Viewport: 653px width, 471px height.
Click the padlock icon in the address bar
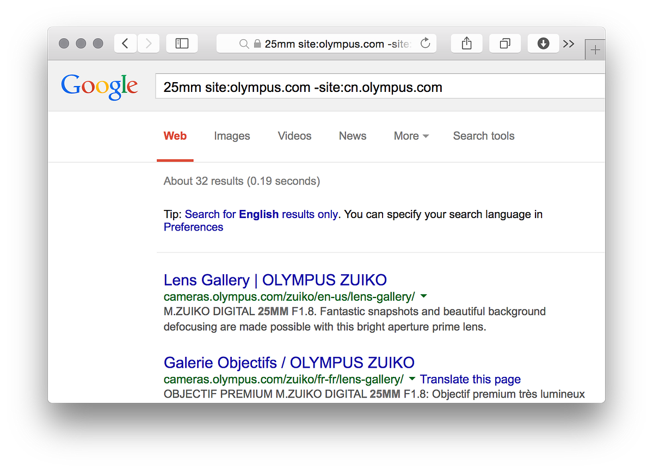point(257,44)
